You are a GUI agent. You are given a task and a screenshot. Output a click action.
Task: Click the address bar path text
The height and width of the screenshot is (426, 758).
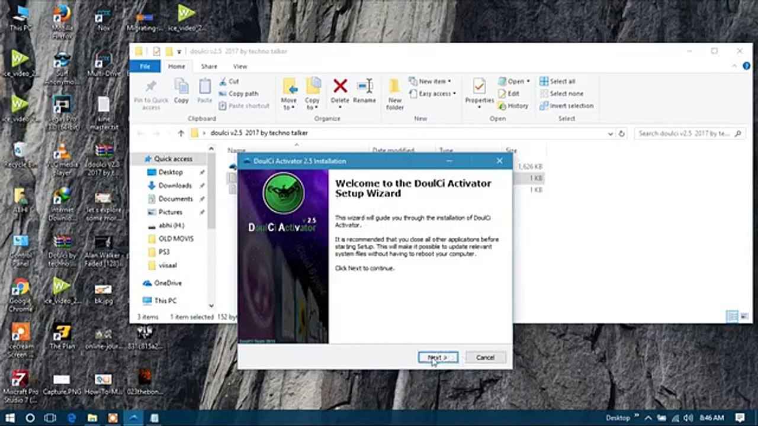tap(259, 133)
